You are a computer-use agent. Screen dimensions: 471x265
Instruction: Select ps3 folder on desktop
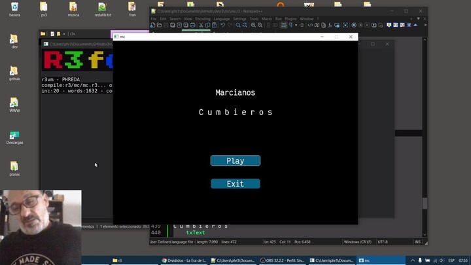(x=44, y=9)
